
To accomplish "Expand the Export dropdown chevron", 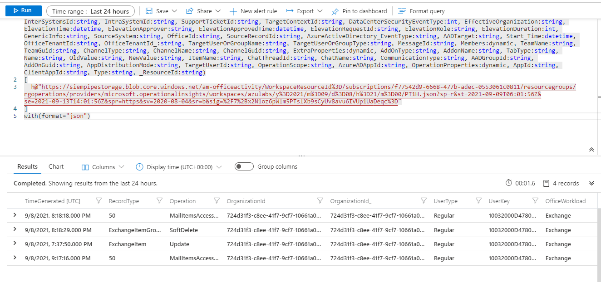I will click(x=320, y=11).
